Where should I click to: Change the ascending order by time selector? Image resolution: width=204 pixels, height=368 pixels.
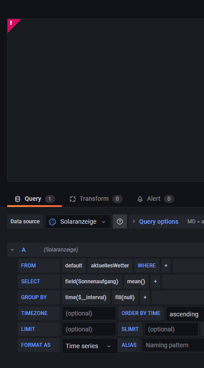tap(185, 314)
